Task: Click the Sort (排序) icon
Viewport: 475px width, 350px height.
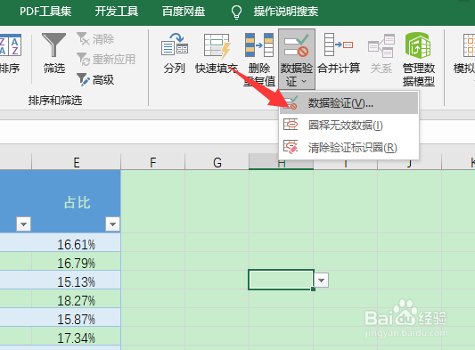Action: click(x=11, y=45)
